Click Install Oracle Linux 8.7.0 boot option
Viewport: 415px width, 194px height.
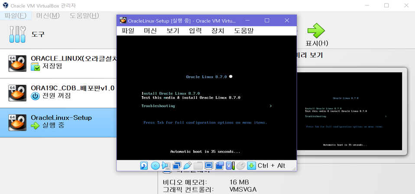coord(171,94)
